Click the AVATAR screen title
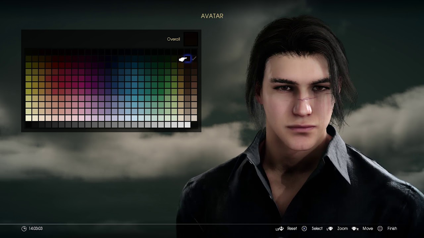424x238 pixels. (x=212, y=16)
